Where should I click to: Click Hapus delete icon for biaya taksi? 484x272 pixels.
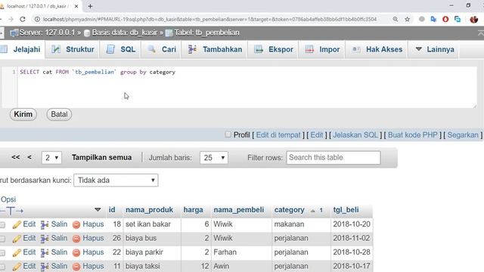76,267
